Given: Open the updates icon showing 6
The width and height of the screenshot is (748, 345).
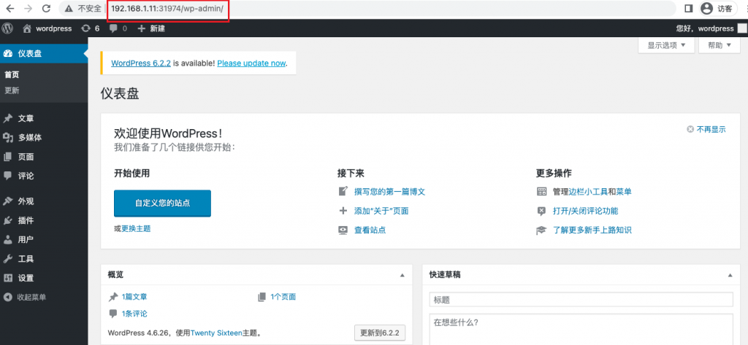Looking at the screenshot, I should [86, 28].
